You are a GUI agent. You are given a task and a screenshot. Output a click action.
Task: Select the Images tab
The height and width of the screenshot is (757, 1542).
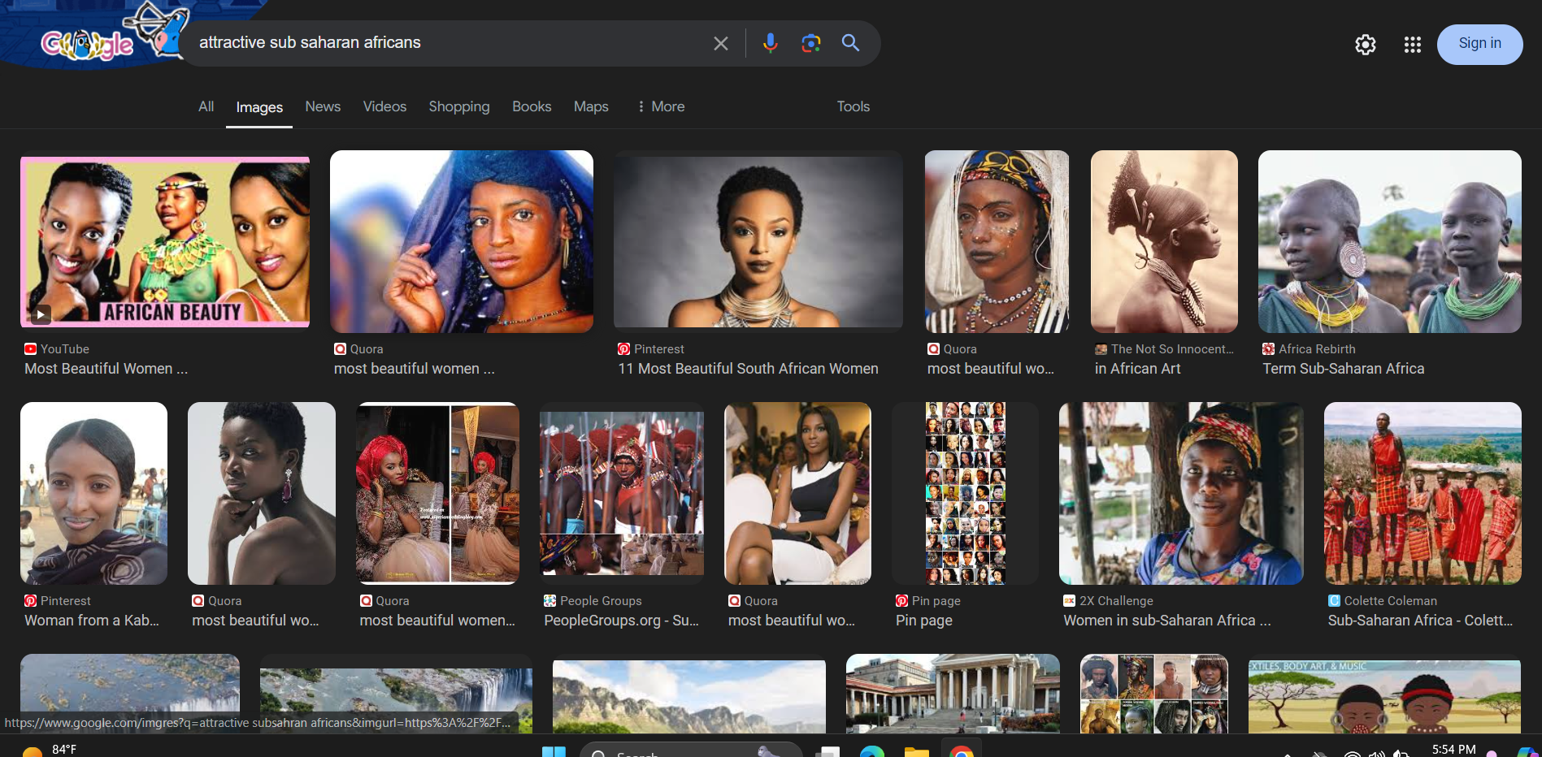259,107
